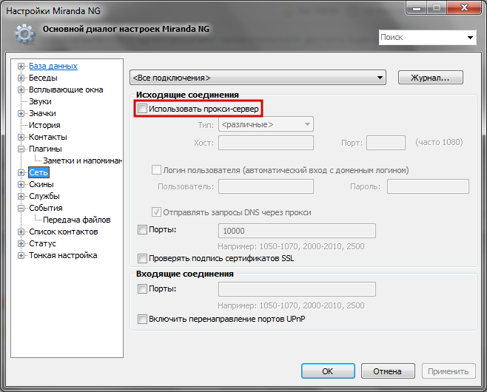The image size is (487, 392).
Task: Open the proxy 'Тип' dropdown
Action: coord(266,124)
